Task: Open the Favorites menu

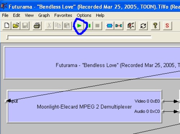Action: point(63,15)
